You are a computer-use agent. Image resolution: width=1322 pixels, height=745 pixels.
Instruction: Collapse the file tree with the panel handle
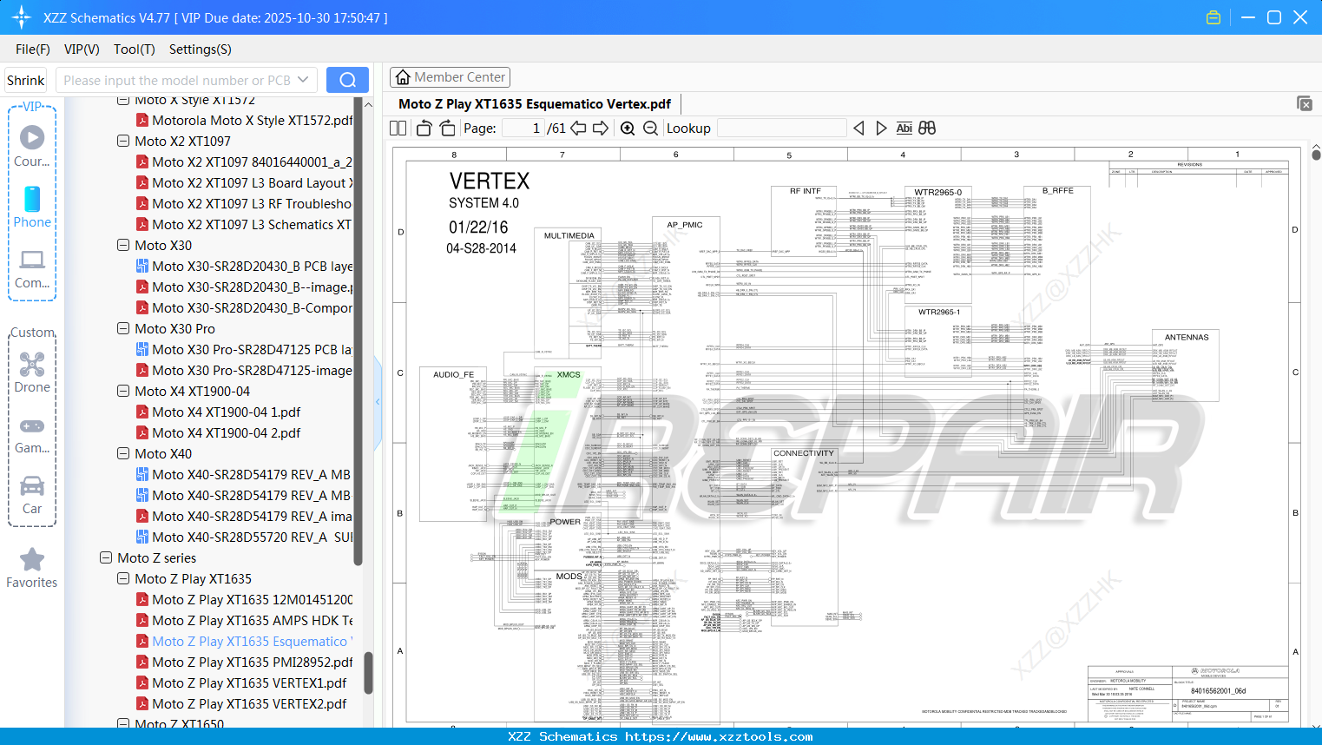click(x=378, y=402)
